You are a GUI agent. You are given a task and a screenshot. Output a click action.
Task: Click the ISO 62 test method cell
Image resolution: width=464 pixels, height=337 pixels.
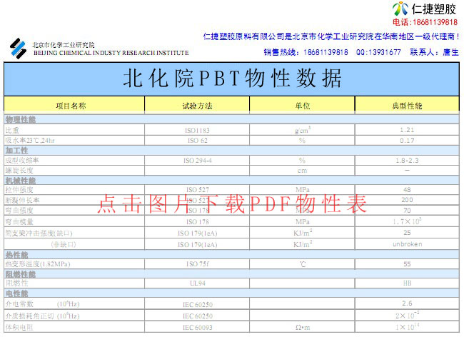197,141
